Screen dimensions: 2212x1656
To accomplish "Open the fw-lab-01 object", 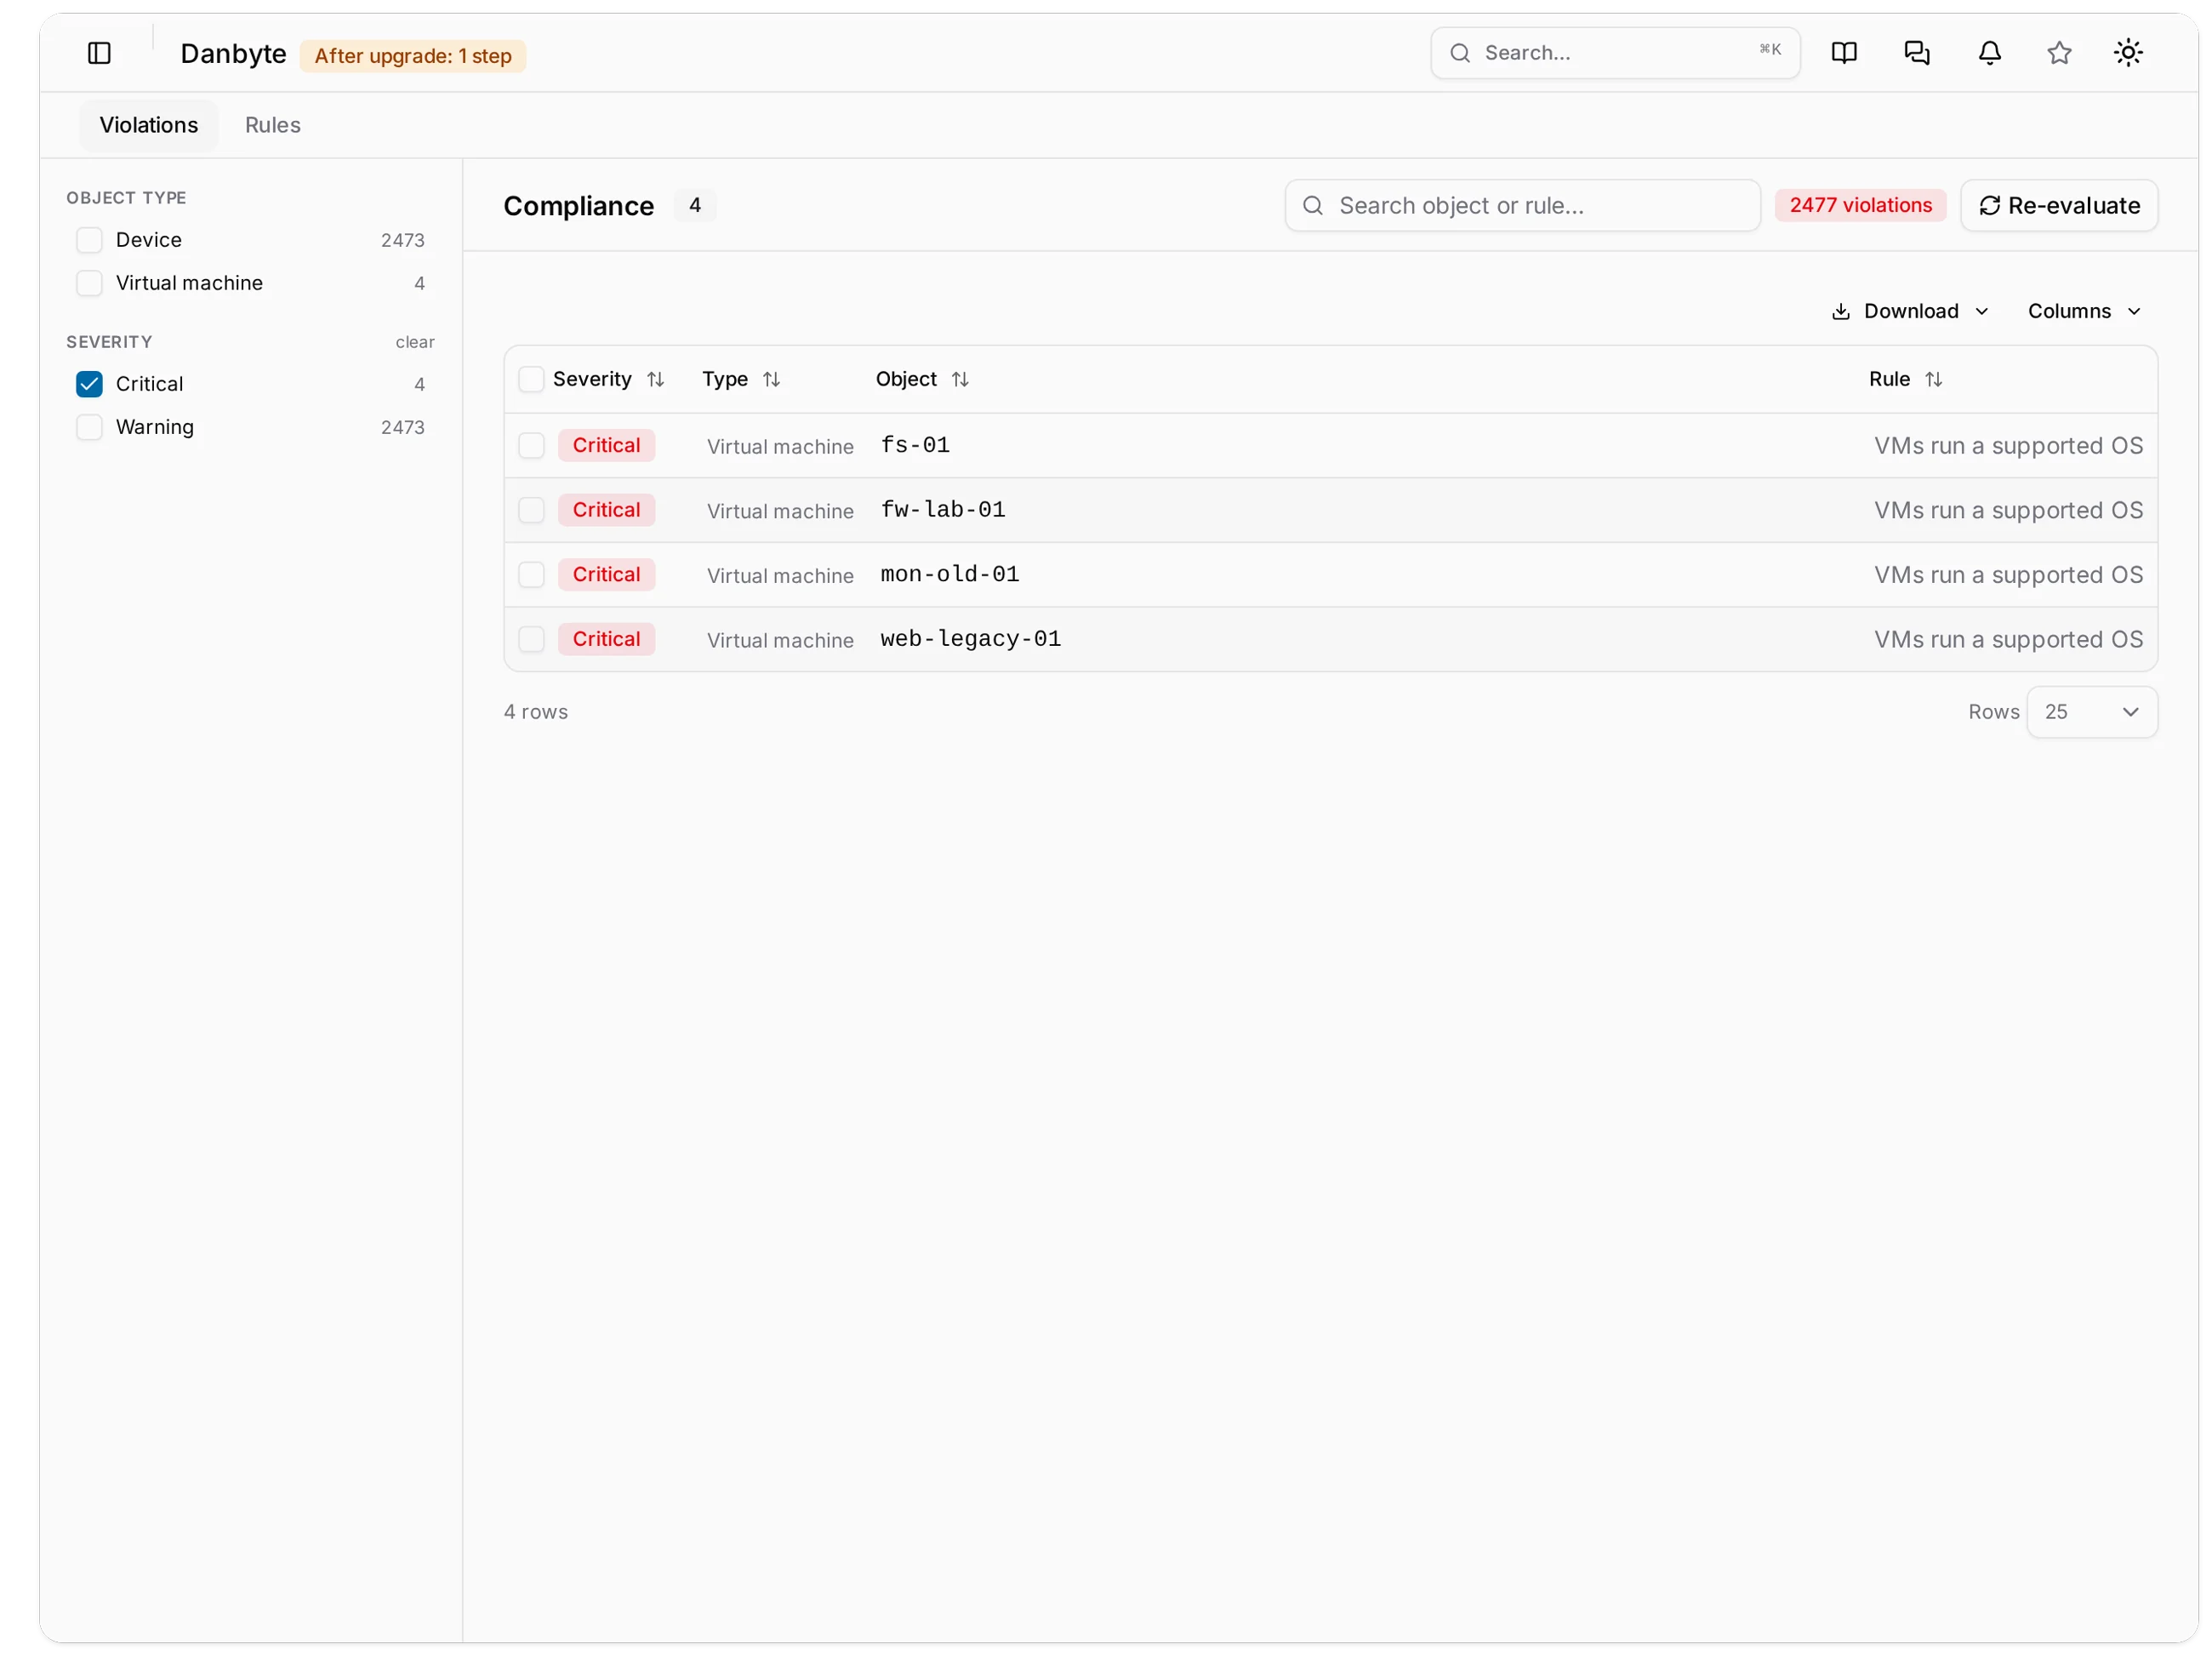I will tap(943, 510).
